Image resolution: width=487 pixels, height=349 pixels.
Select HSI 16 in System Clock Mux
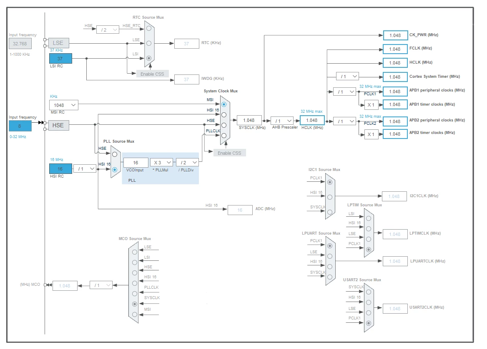tap(223, 115)
